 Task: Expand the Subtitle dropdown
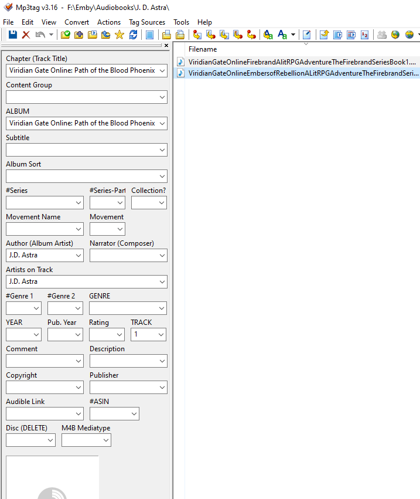click(x=162, y=150)
